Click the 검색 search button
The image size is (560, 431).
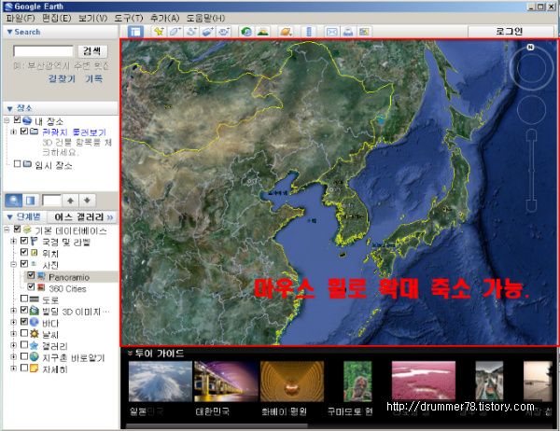coord(92,51)
